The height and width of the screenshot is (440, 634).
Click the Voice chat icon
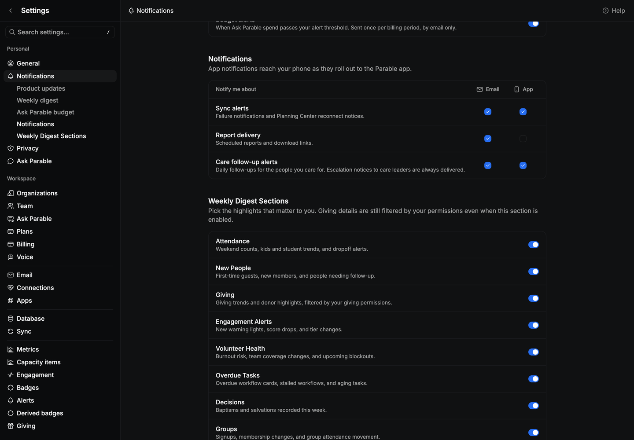pos(11,257)
